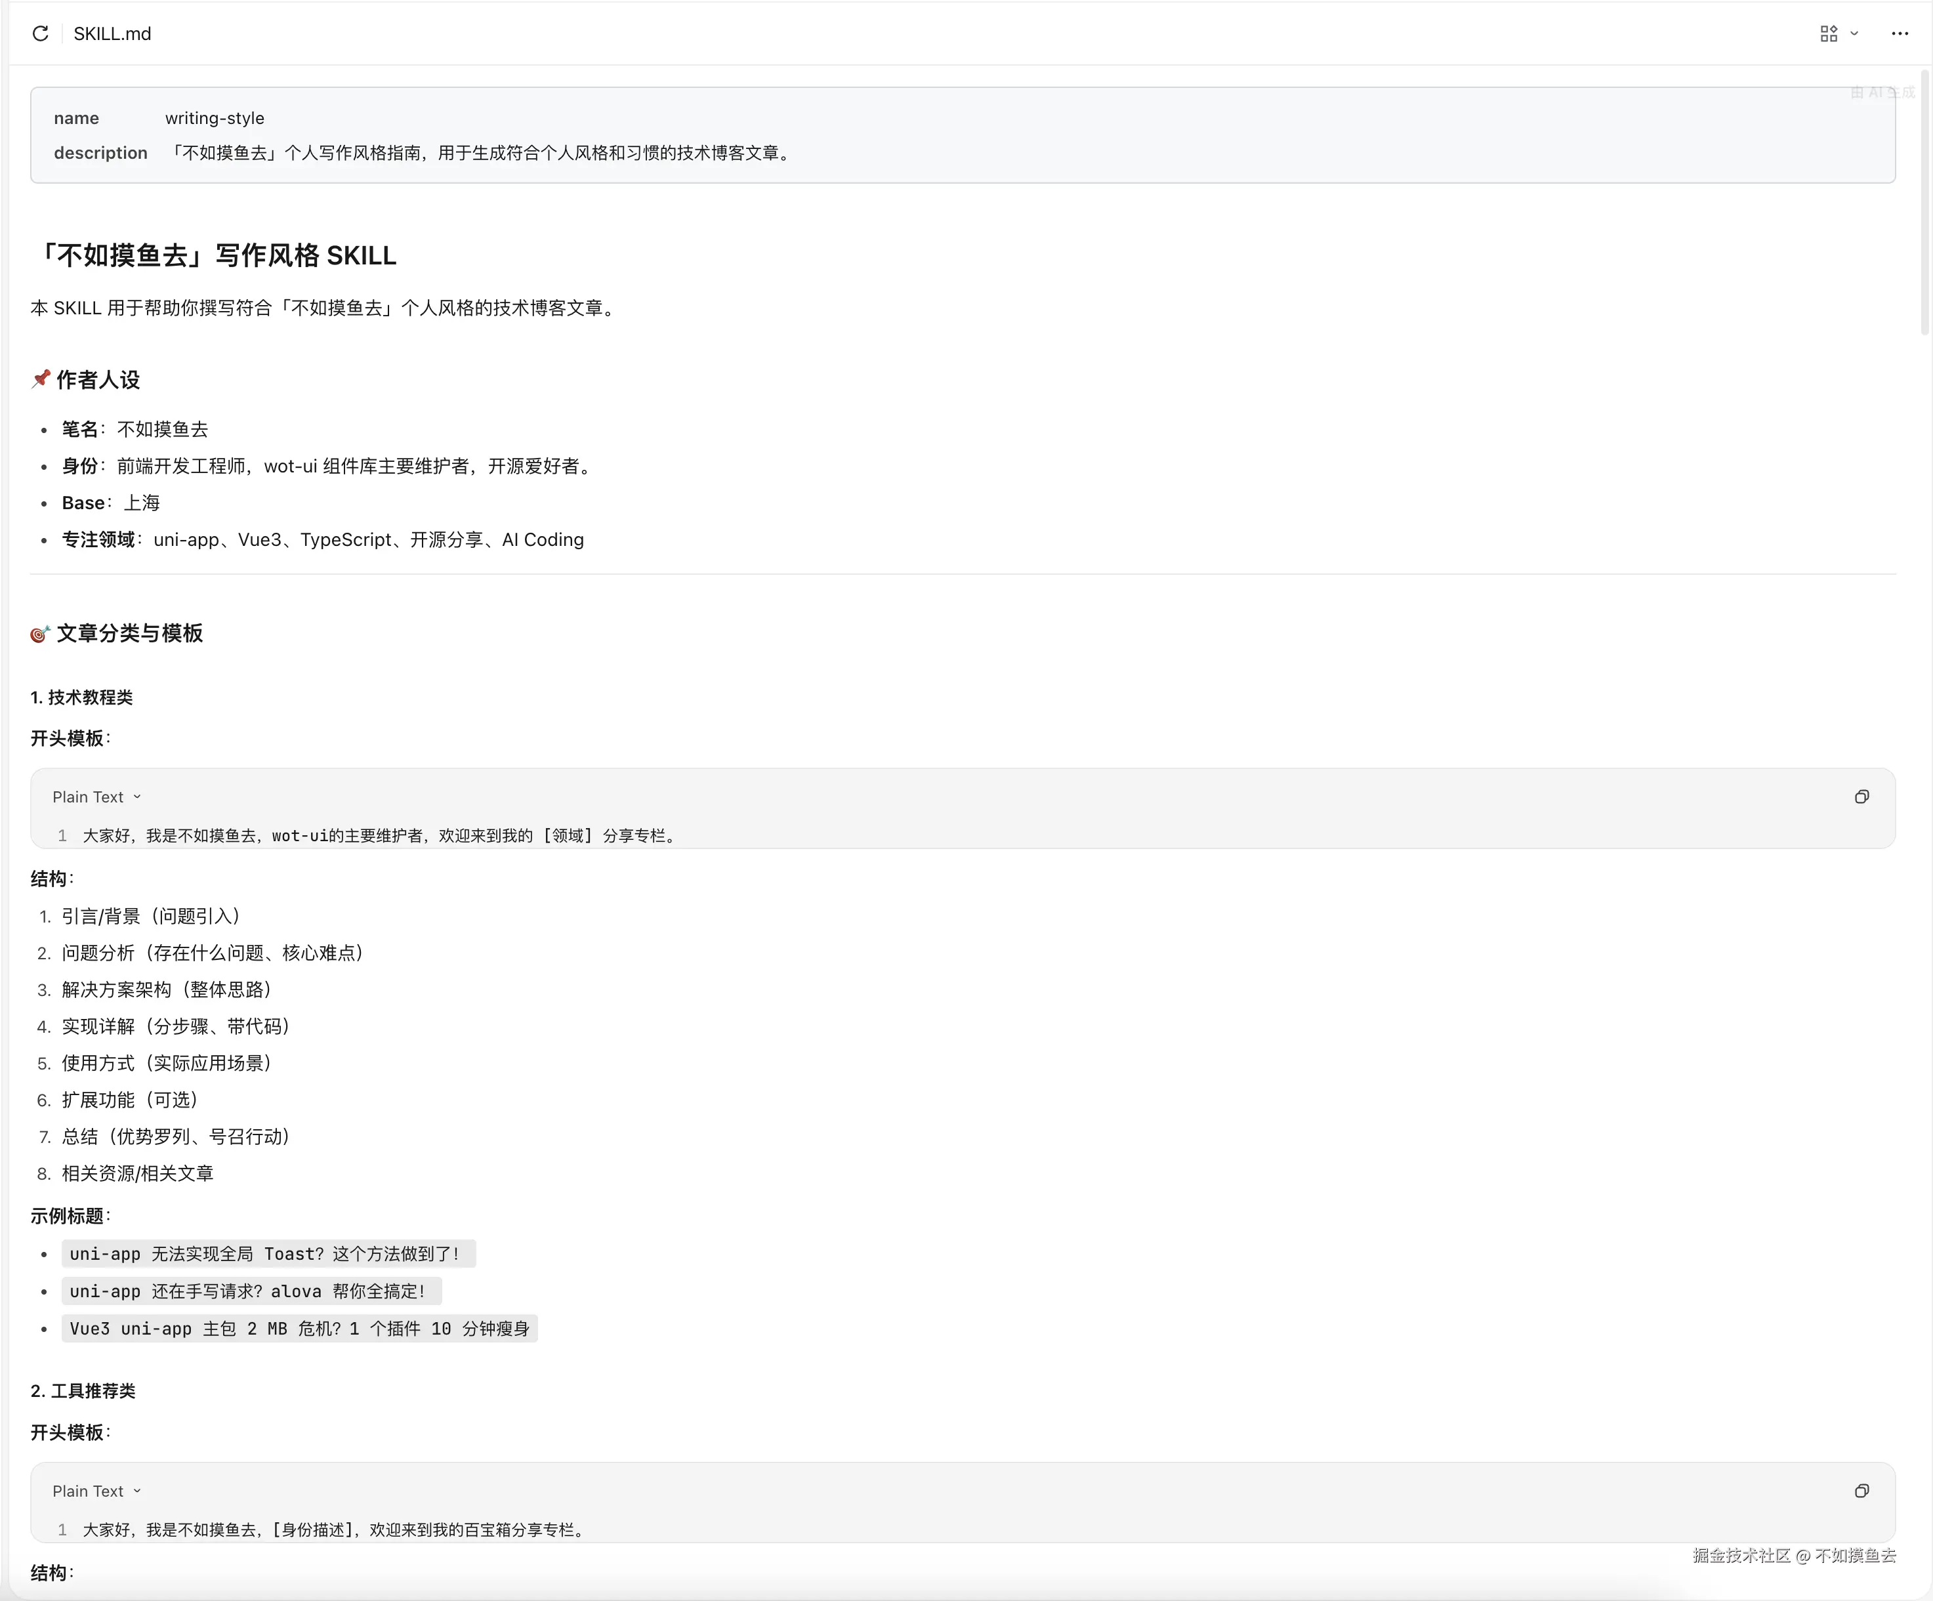Click the refresh icon beside SKILL.md

39,34
